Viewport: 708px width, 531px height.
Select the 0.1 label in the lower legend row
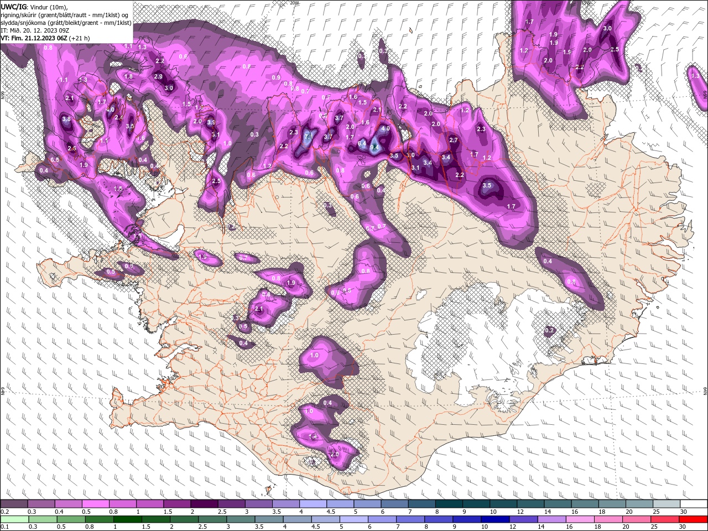pyautogui.click(x=4, y=527)
